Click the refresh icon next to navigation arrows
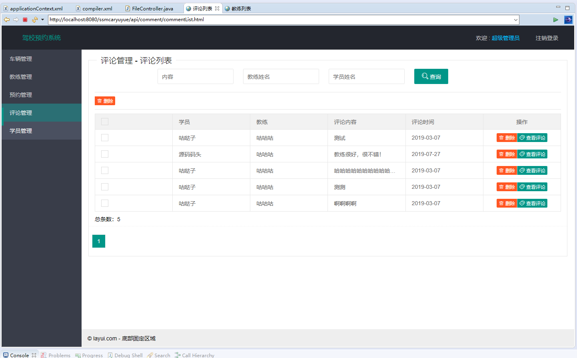Viewport: 577px width, 358px height. [x=34, y=19]
